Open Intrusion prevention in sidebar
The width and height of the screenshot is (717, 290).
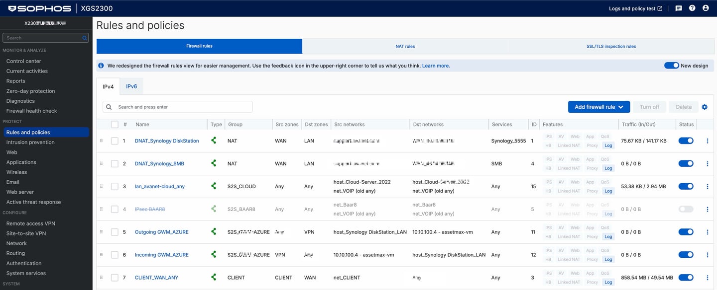[30, 143]
